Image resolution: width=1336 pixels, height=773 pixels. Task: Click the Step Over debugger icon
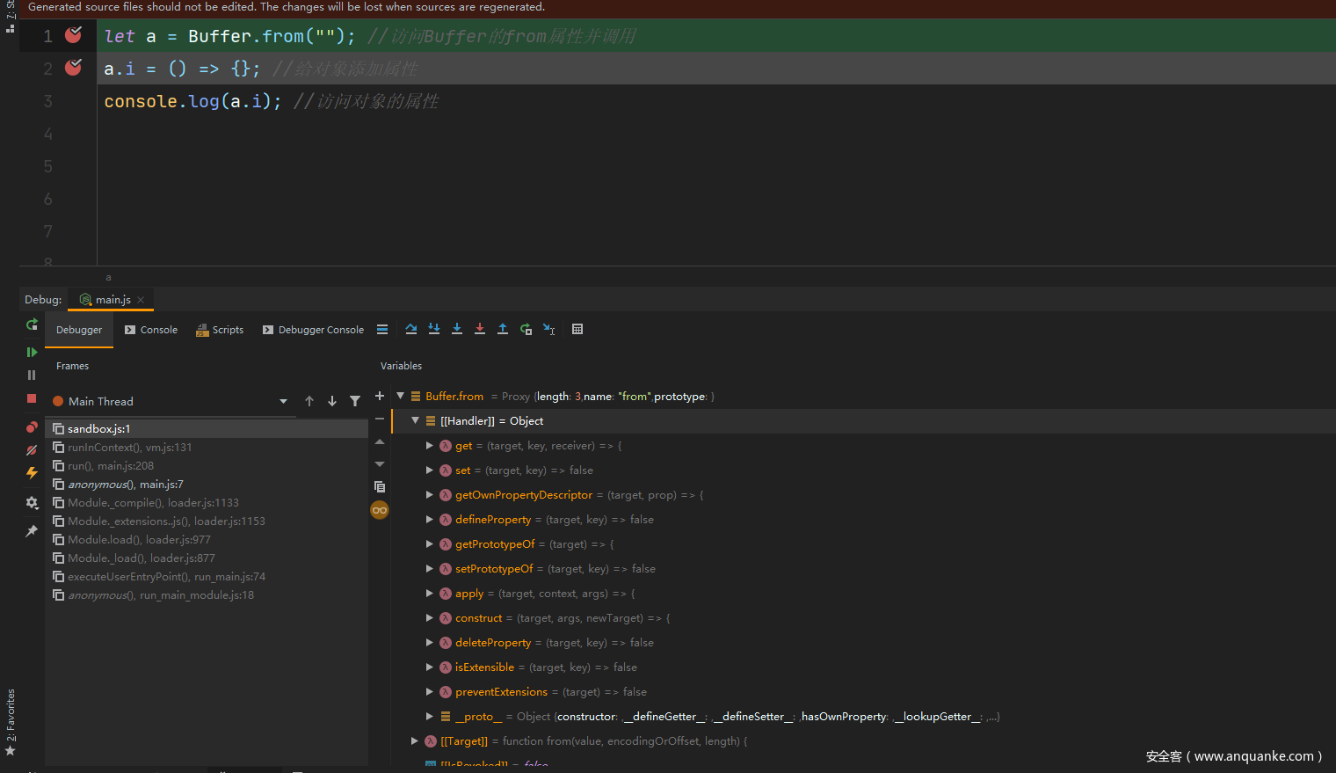tap(411, 329)
